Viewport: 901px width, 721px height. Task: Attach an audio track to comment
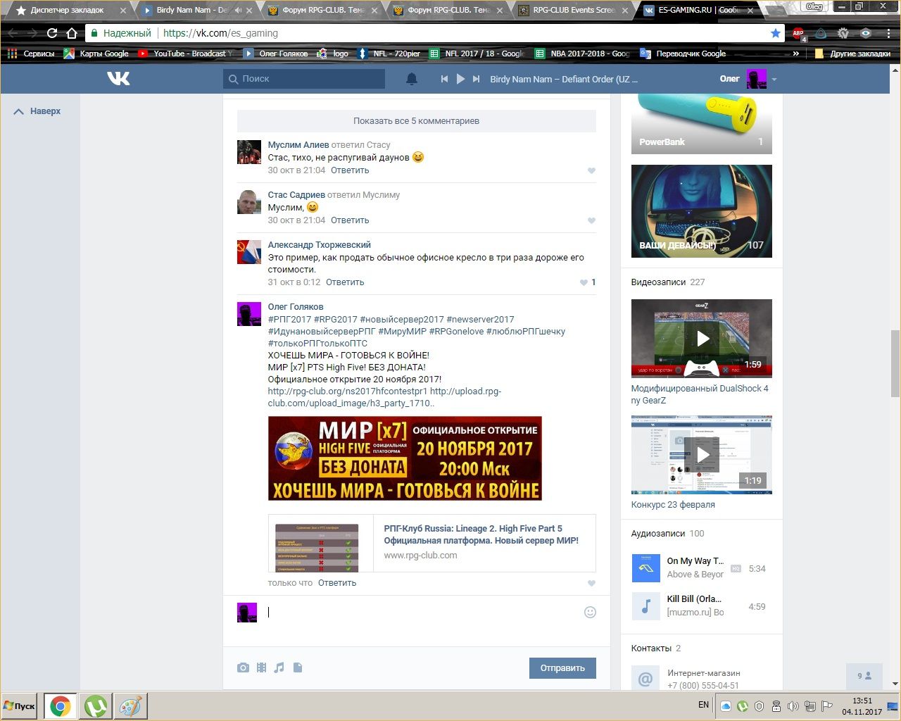pos(279,667)
